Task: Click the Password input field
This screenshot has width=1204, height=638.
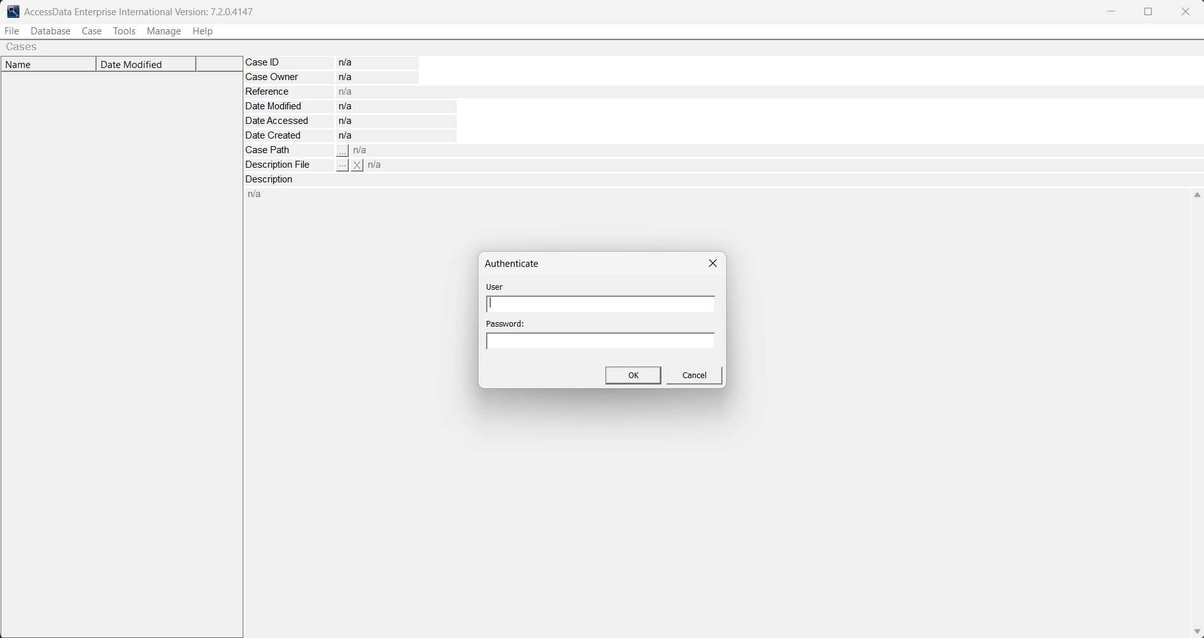Action: pos(600,341)
